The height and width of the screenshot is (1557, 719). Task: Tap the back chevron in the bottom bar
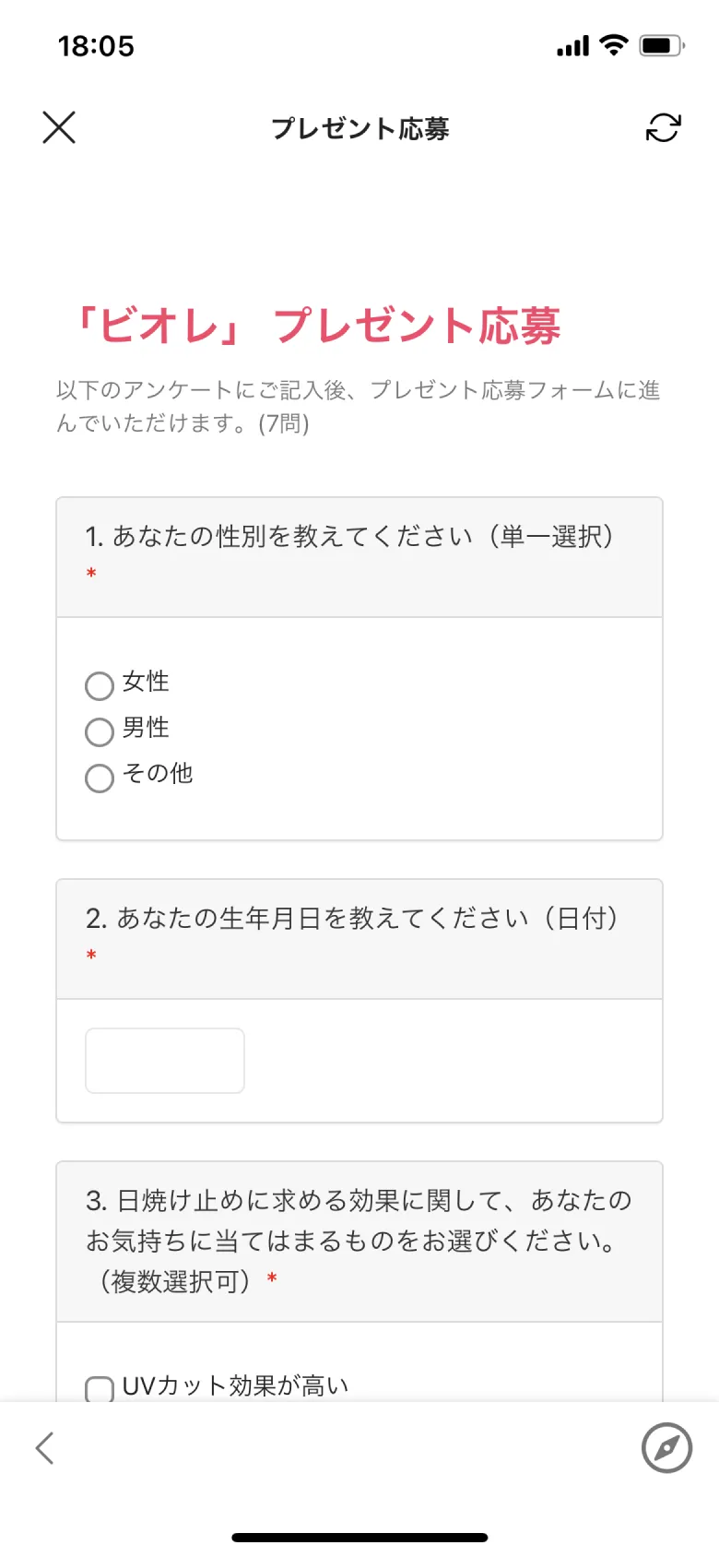click(45, 1448)
